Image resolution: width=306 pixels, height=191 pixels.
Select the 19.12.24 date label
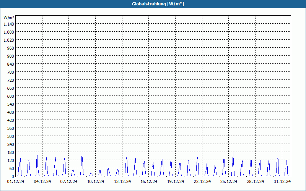[x=176, y=181]
